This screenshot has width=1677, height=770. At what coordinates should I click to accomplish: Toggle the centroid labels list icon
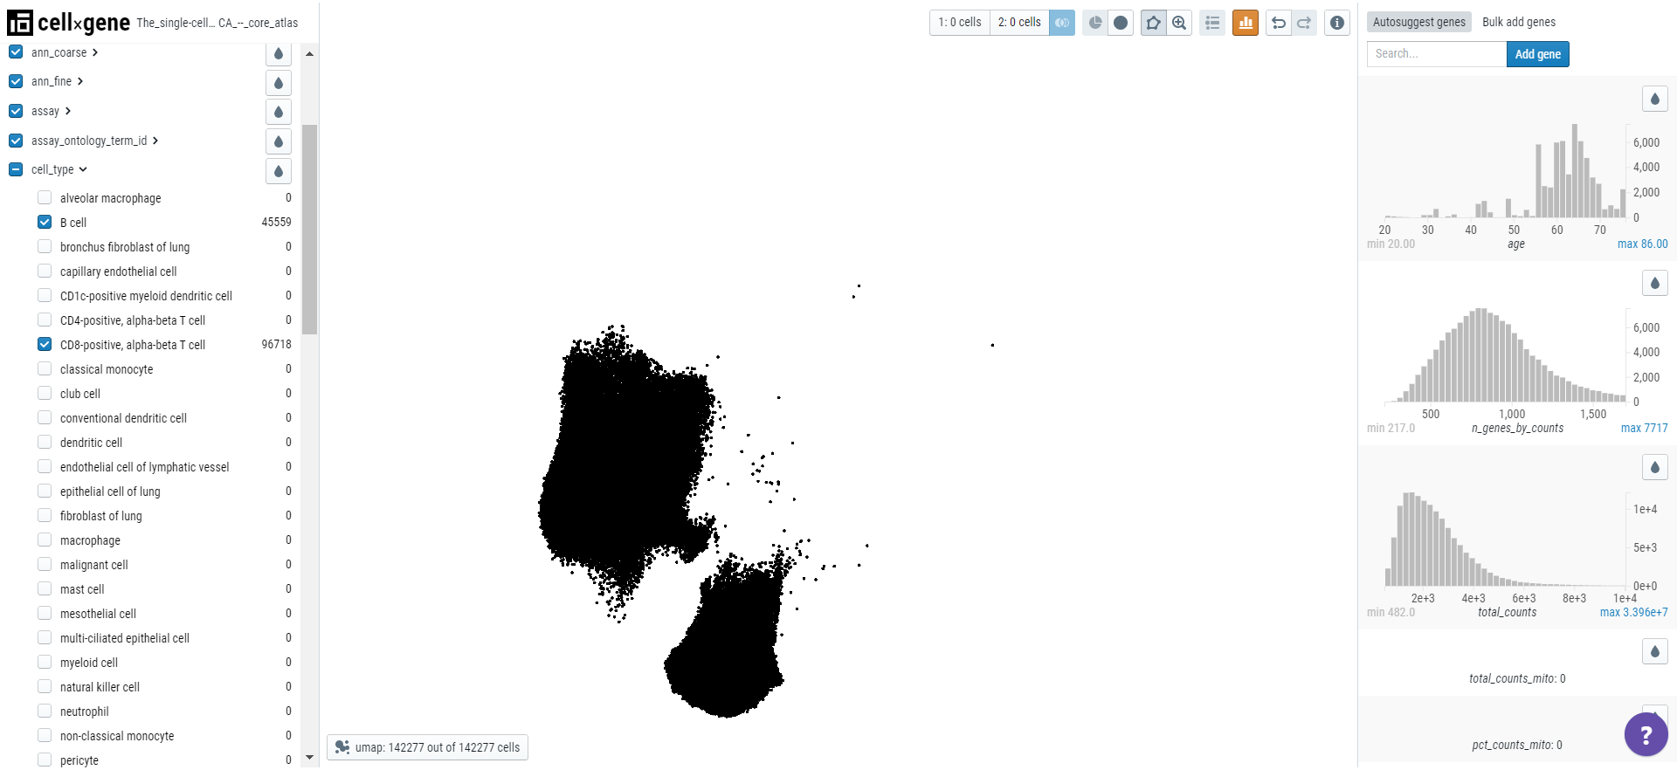click(x=1212, y=23)
